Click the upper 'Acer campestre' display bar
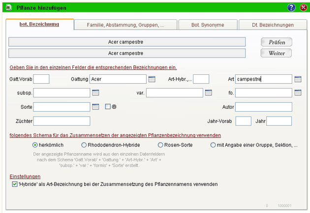The height and width of the screenshot is (213, 310). click(127, 42)
